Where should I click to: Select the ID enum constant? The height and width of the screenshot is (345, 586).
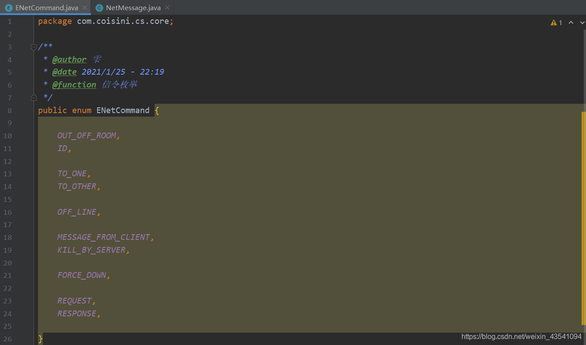click(x=62, y=148)
